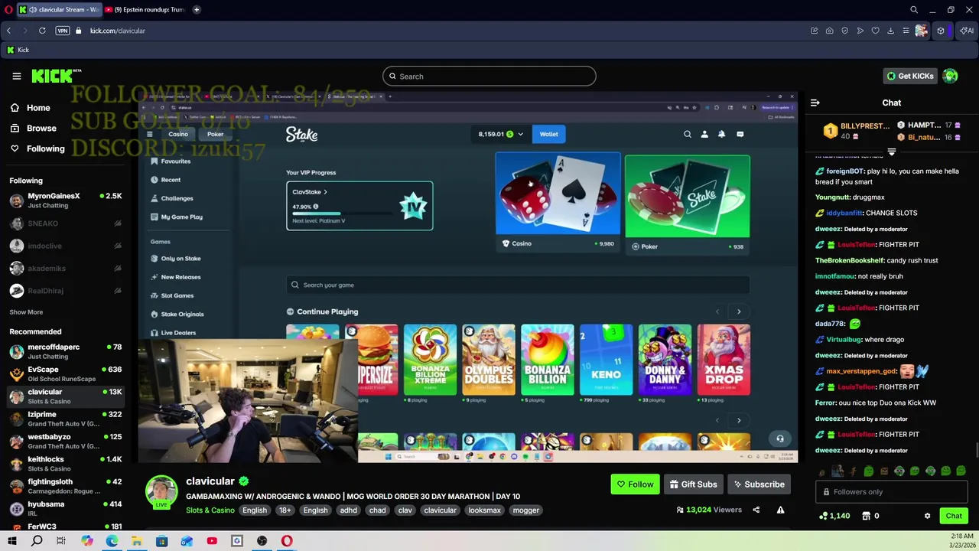Subscribe to clavicular channel
This screenshot has height=551, width=979.
click(759, 484)
